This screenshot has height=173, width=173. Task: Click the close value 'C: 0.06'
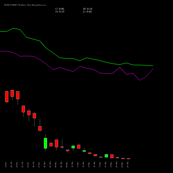click(60, 9)
